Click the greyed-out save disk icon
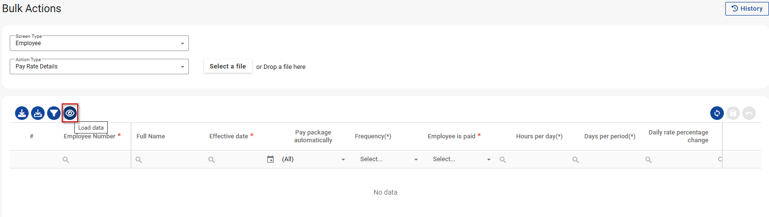Image resolution: width=769 pixels, height=217 pixels. [x=733, y=113]
